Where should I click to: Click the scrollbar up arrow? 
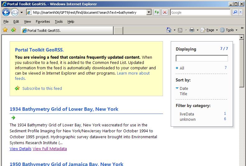tap(241, 37)
